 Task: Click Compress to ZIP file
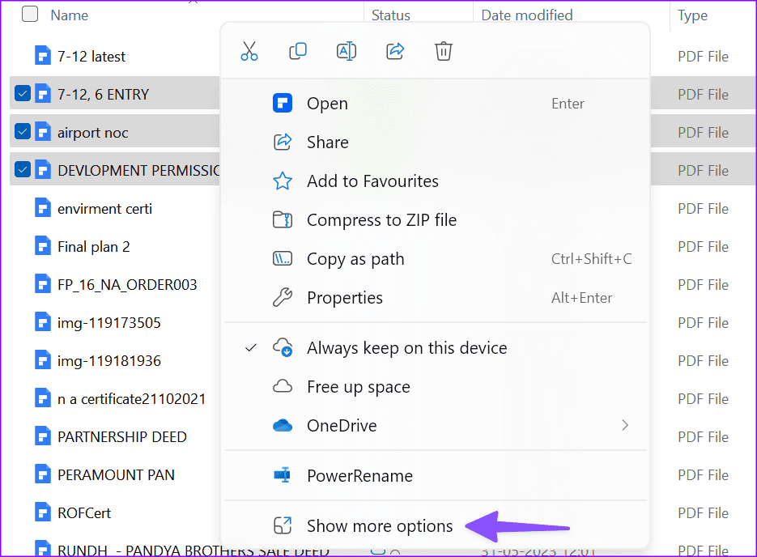[x=381, y=219]
